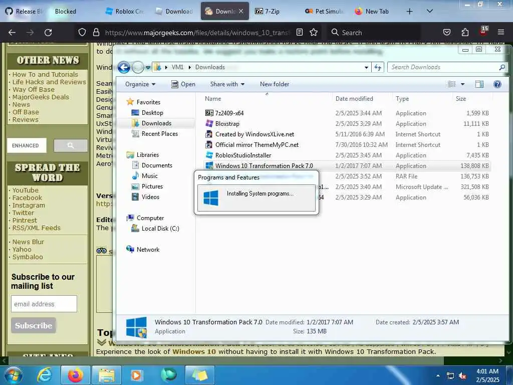This screenshot has height=385, width=513.
Task: Open the Share with dropdown menu
Action: (x=227, y=84)
